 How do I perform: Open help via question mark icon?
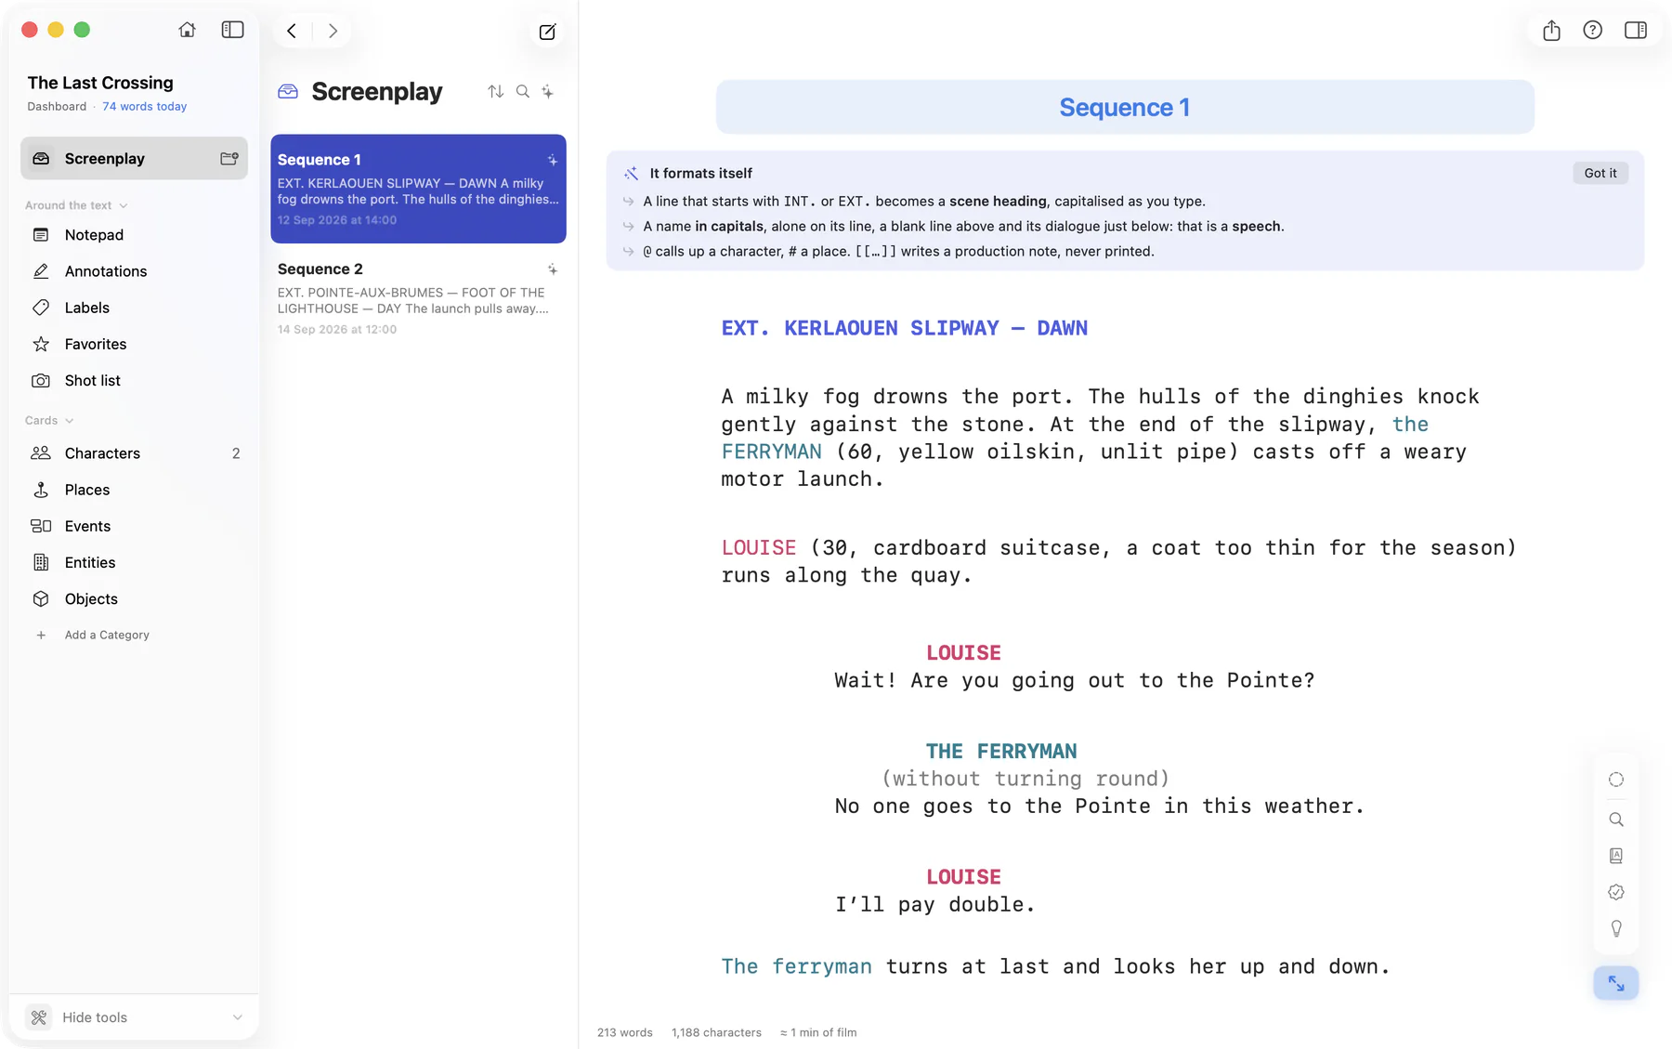(1593, 30)
